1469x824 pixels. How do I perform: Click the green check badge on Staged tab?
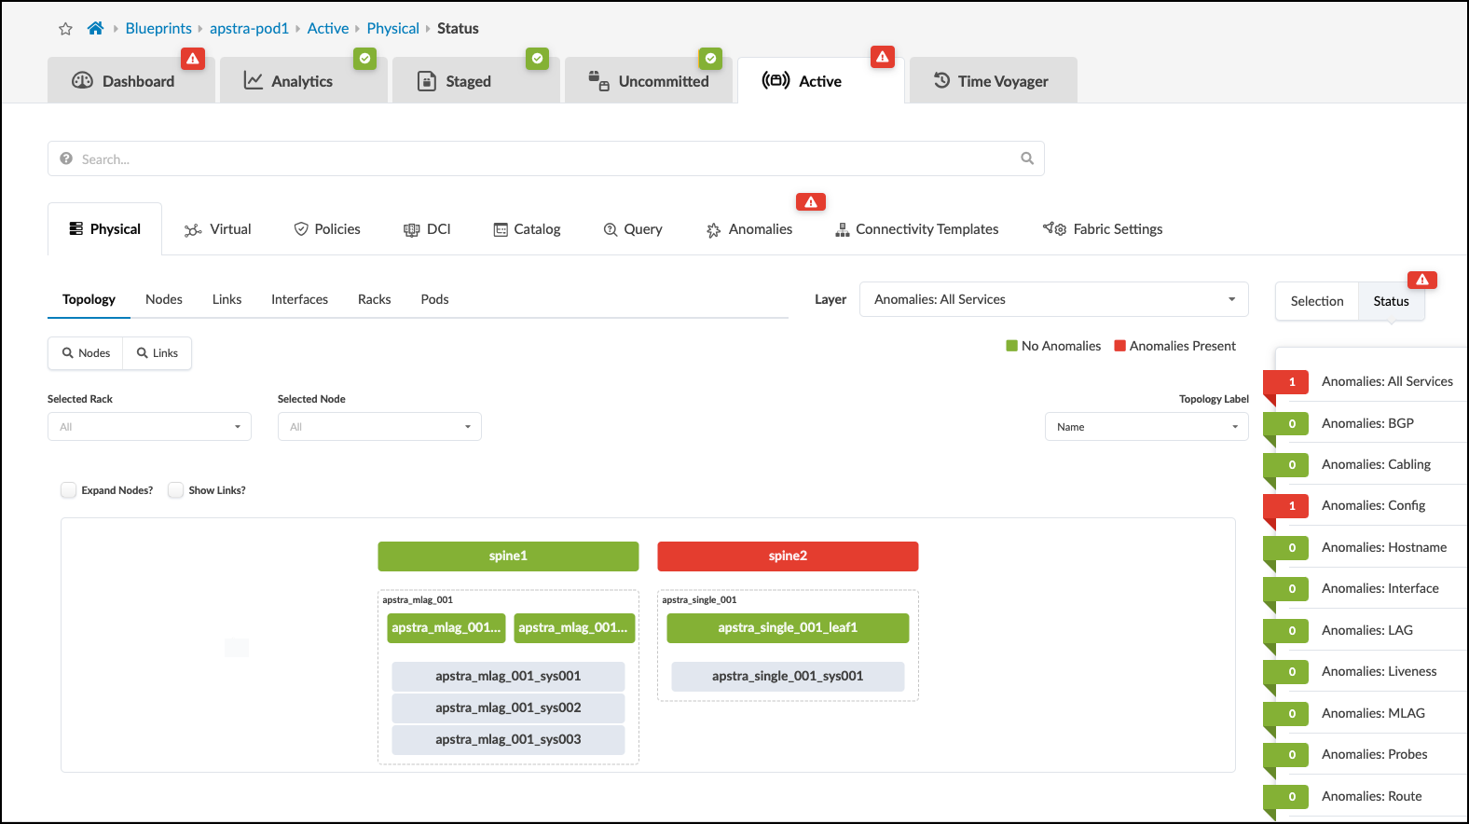[x=537, y=59]
